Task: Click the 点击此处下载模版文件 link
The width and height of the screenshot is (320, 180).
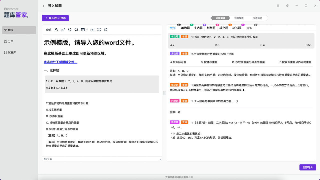Action: tap(60, 62)
